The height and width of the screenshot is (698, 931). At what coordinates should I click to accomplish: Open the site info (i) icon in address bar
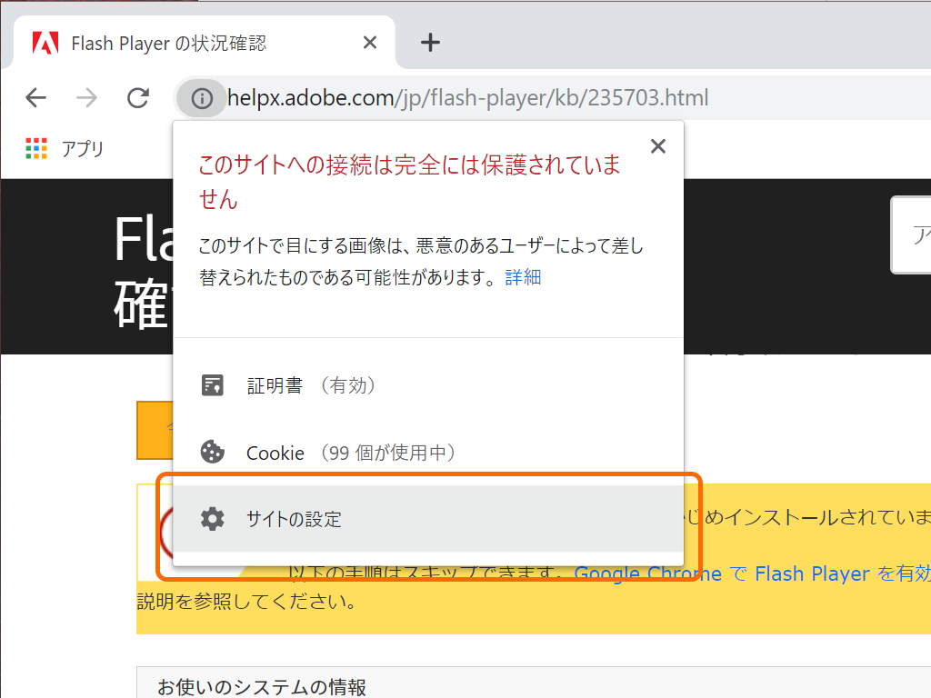200,98
